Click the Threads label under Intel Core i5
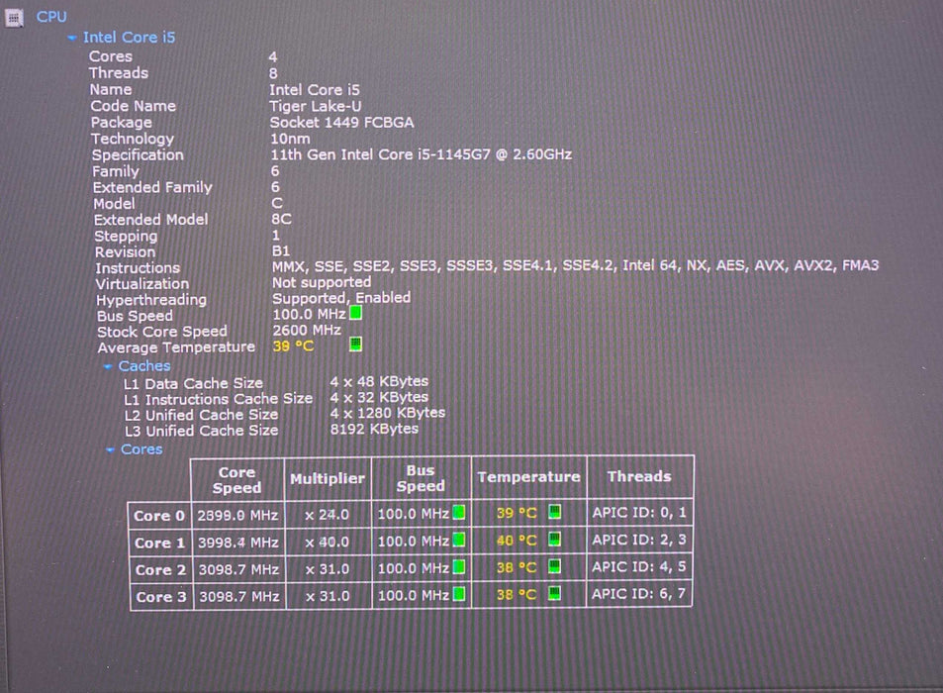The image size is (943, 693). 119,73
